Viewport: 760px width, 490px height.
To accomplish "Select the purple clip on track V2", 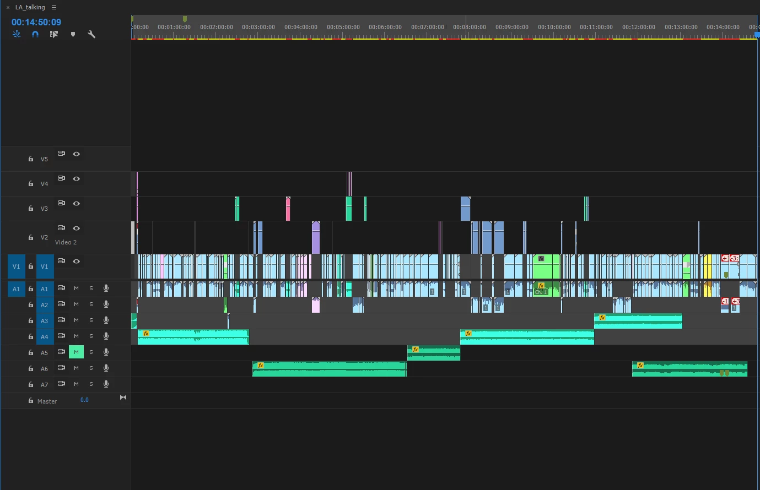I will pyautogui.click(x=316, y=238).
